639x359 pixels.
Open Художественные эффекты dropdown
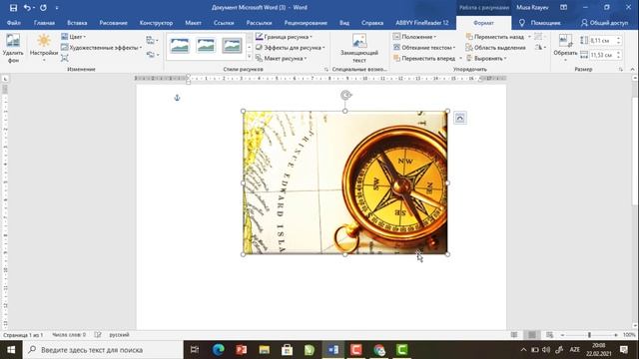pyautogui.click(x=102, y=48)
